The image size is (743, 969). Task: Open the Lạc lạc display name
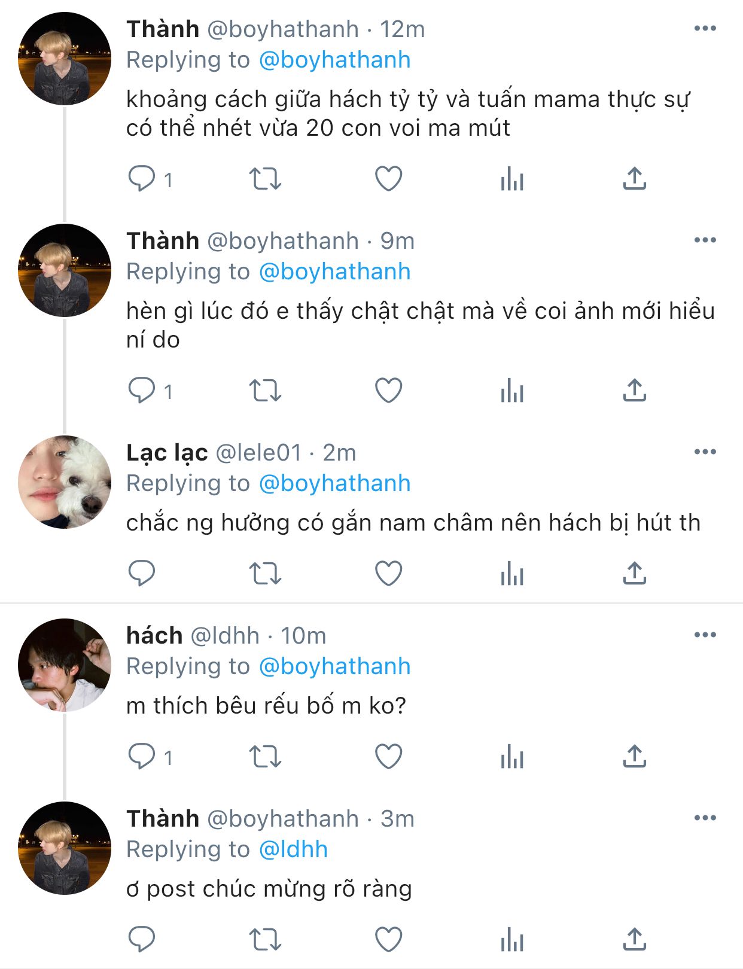pos(167,453)
